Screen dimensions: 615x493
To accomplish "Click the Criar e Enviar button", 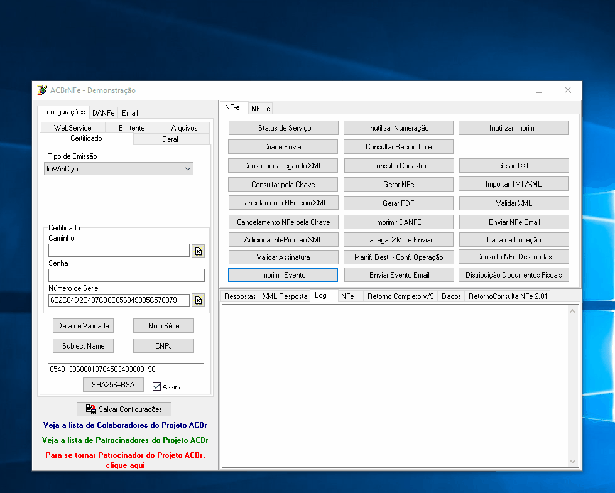I will (283, 147).
